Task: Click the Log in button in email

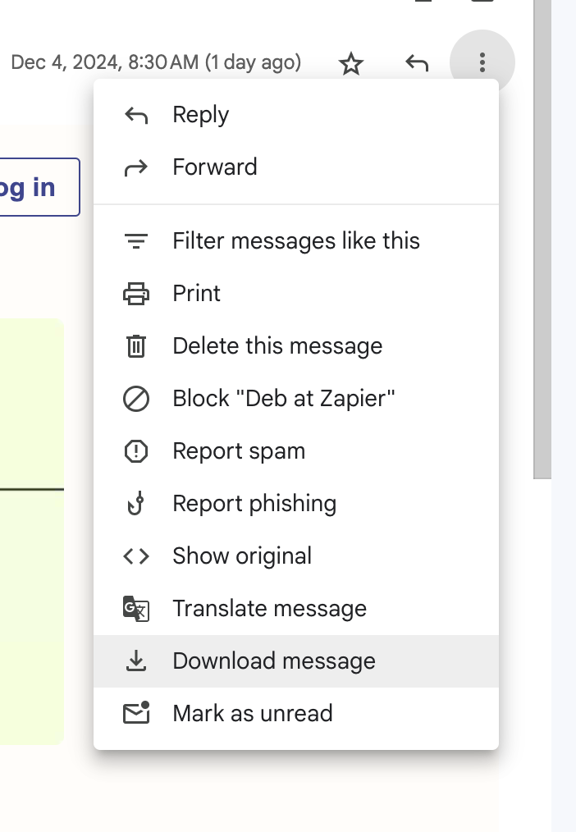Action: (x=39, y=187)
